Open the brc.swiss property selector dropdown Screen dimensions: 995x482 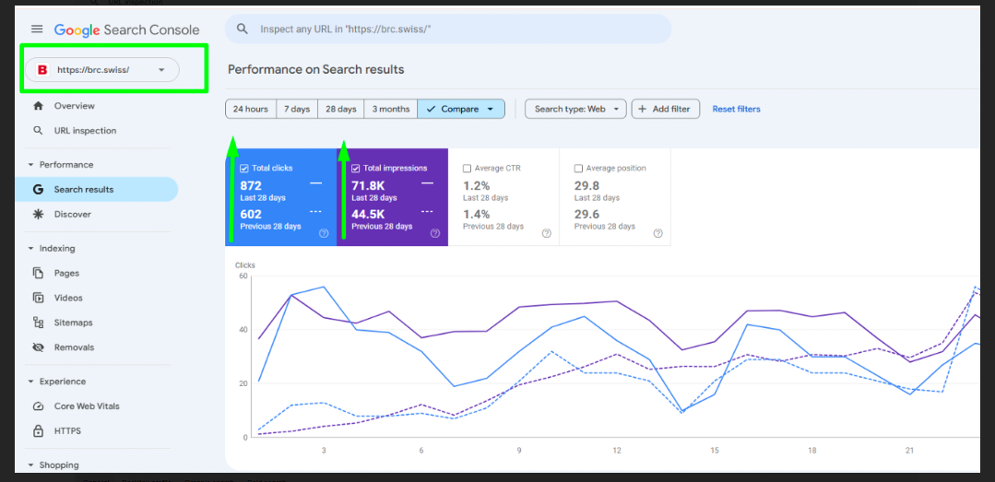pyautogui.click(x=101, y=70)
